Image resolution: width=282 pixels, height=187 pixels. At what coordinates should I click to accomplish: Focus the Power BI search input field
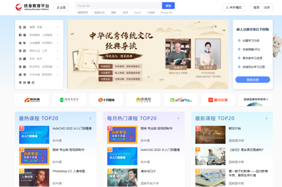point(119,6)
